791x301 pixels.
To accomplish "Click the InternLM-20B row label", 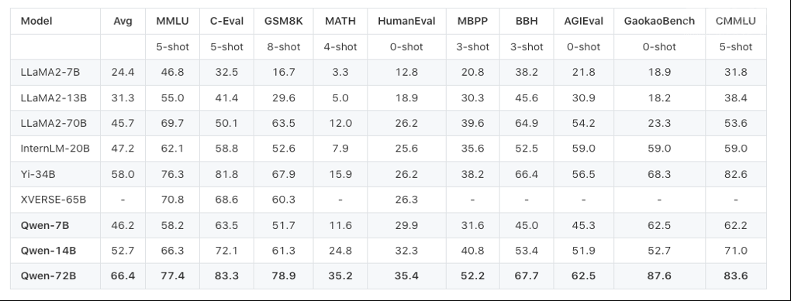I will [56, 149].
